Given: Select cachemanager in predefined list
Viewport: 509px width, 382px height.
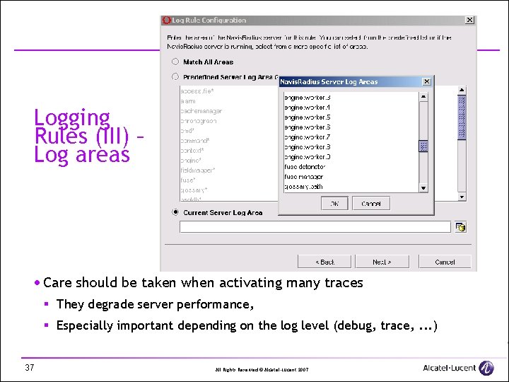Looking at the screenshot, I should [201, 111].
